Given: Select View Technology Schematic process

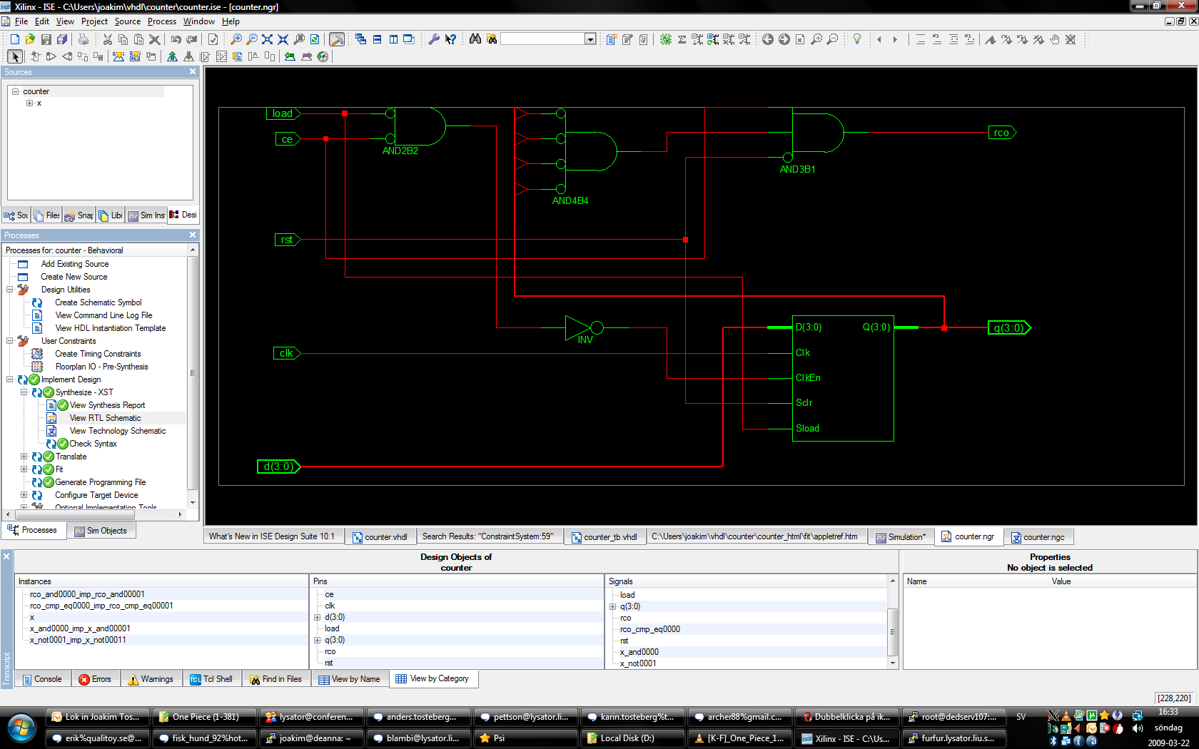Looking at the screenshot, I should (x=118, y=431).
